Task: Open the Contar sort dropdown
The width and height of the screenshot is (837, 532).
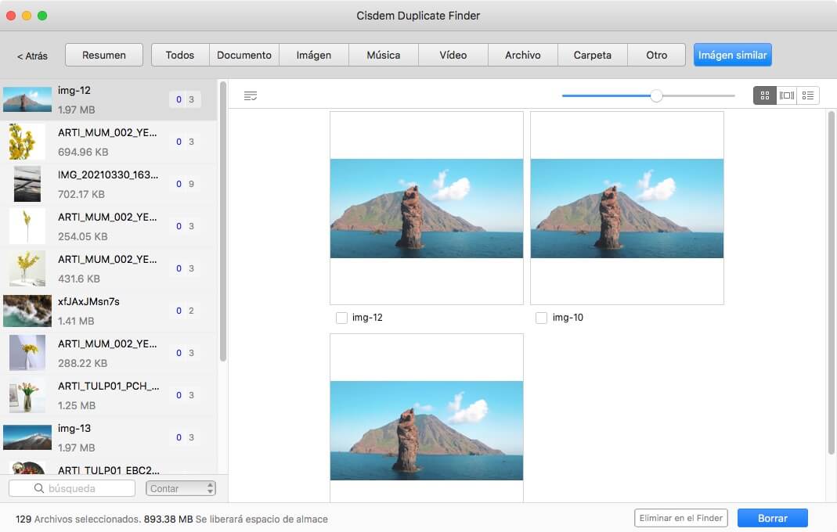Action: click(180, 488)
